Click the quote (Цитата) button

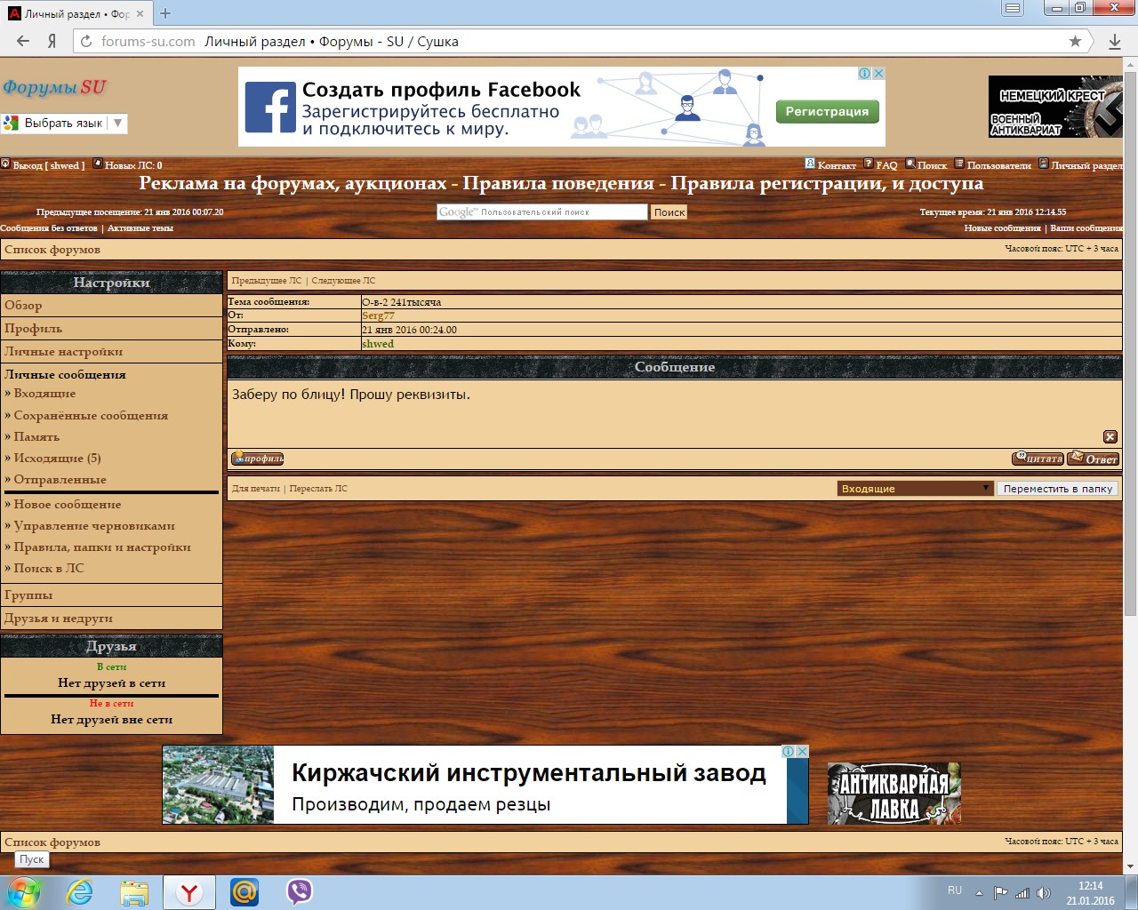(x=1038, y=459)
